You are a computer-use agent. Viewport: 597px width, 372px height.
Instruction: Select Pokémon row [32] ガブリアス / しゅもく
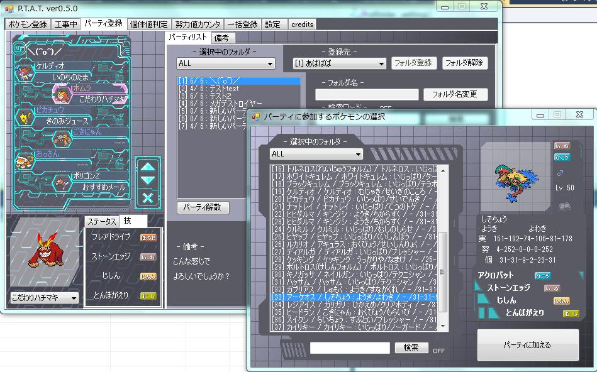pos(354,289)
